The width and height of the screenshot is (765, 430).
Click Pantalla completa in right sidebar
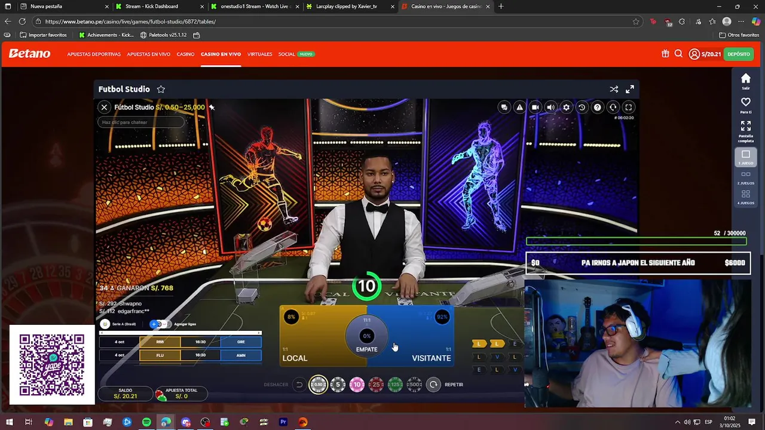[x=746, y=131]
